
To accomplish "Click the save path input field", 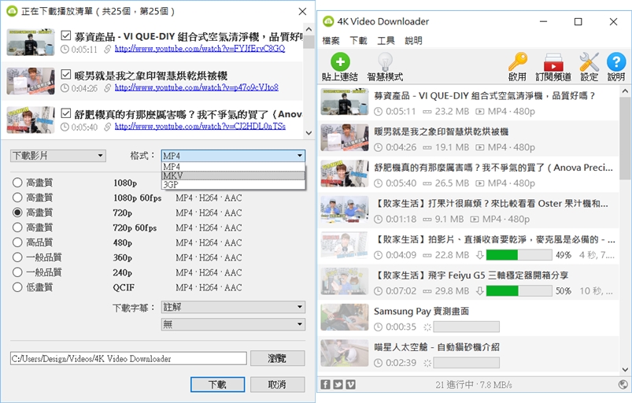I will pyautogui.click(x=128, y=358).
